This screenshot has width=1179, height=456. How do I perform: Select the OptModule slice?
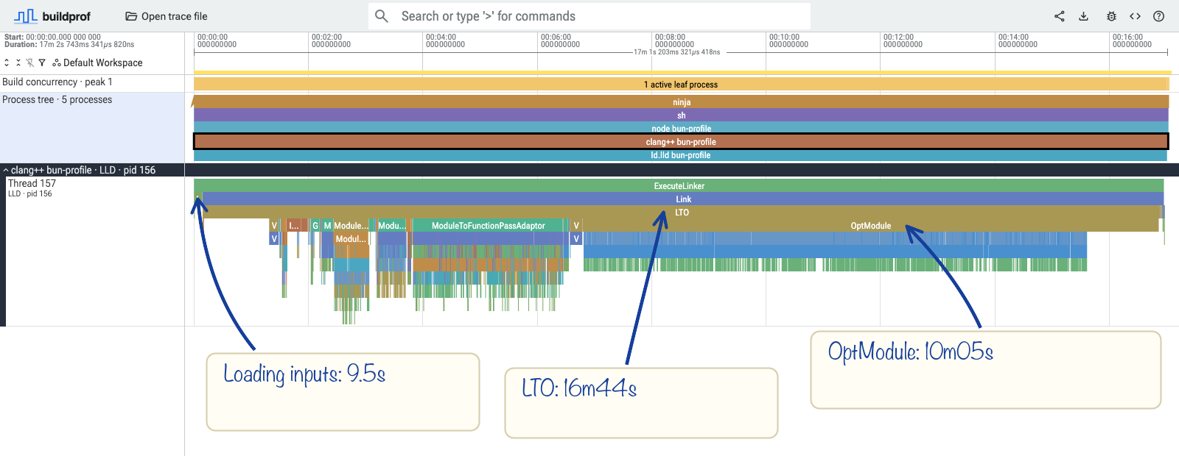(870, 226)
